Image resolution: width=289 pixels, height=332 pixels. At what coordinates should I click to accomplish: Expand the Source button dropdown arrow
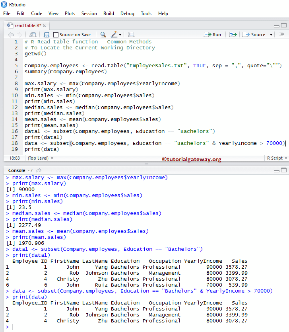pos(272,35)
